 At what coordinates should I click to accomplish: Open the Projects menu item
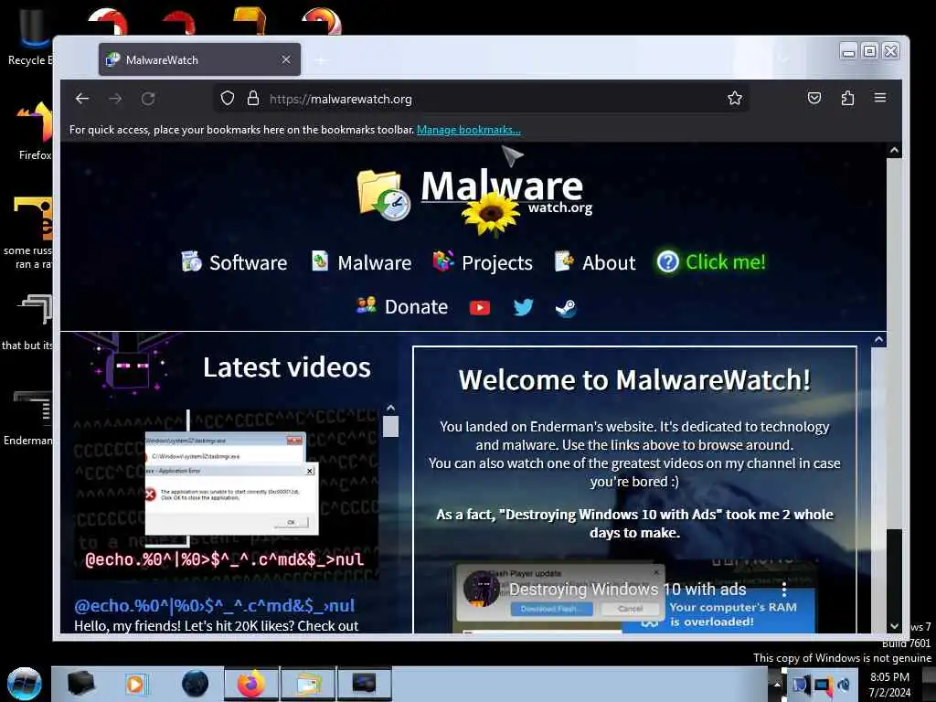[483, 262]
